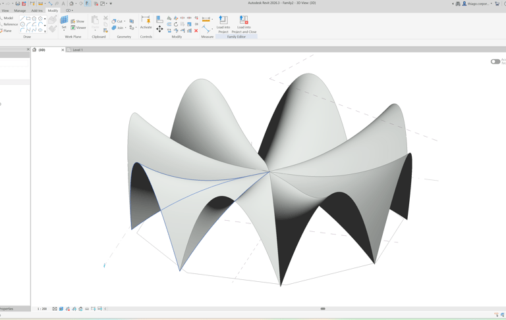Open the user account dropdown

pos(492,3)
